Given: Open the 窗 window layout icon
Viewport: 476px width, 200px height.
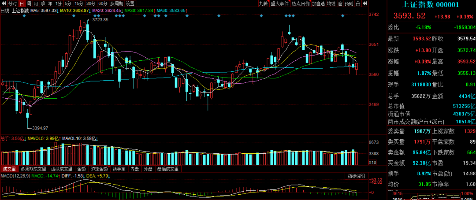Looking at the screenshot, I should pyautogui.click(x=340, y=4).
